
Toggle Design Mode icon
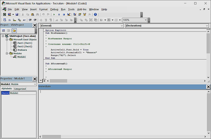[69, 15]
